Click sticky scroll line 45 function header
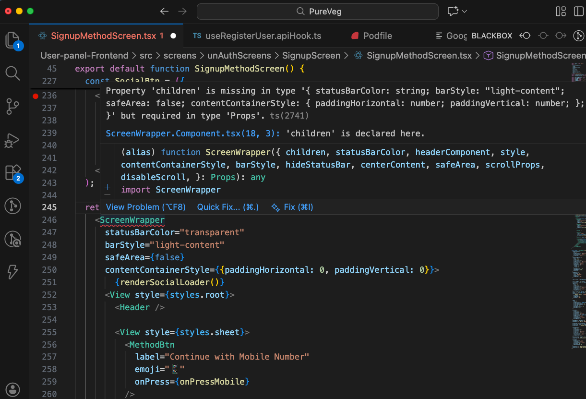 point(190,69)
